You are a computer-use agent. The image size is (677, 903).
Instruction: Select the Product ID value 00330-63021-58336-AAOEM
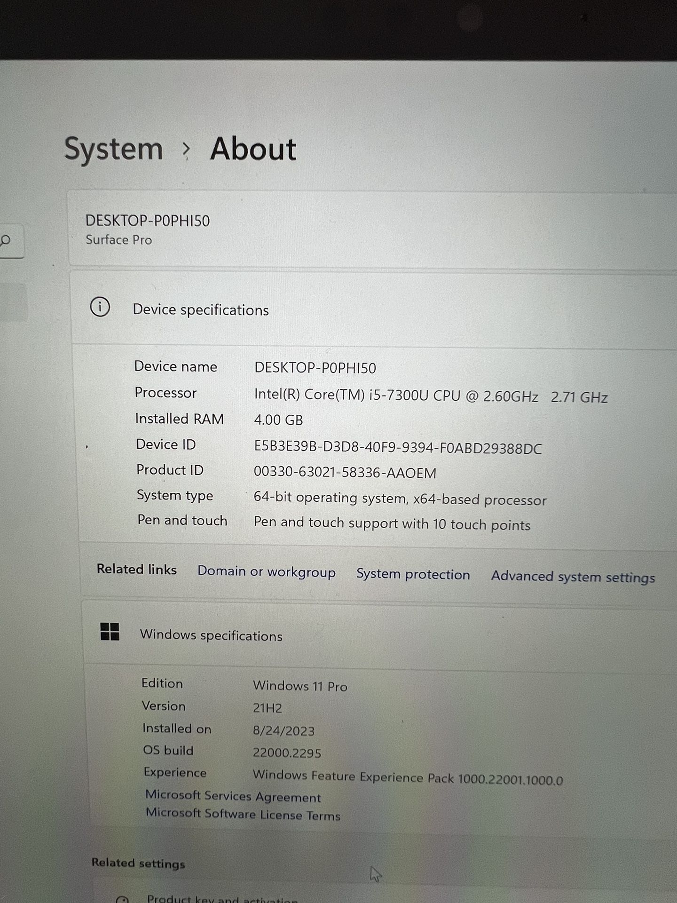coord(345,472)
